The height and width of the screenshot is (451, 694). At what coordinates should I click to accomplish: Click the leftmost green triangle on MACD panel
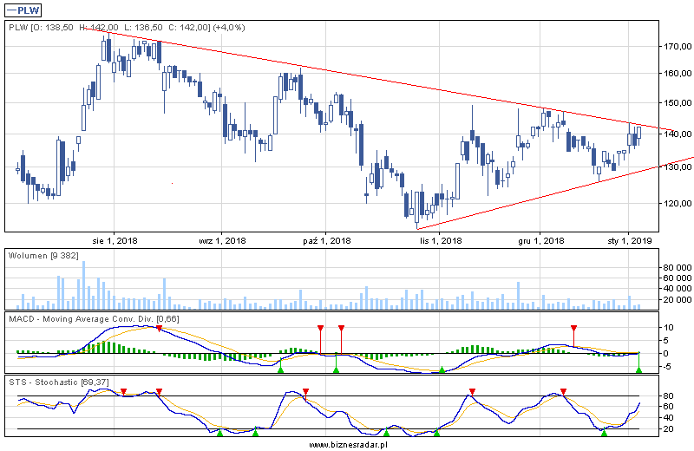pyautogui.click(x=280, y=370)
